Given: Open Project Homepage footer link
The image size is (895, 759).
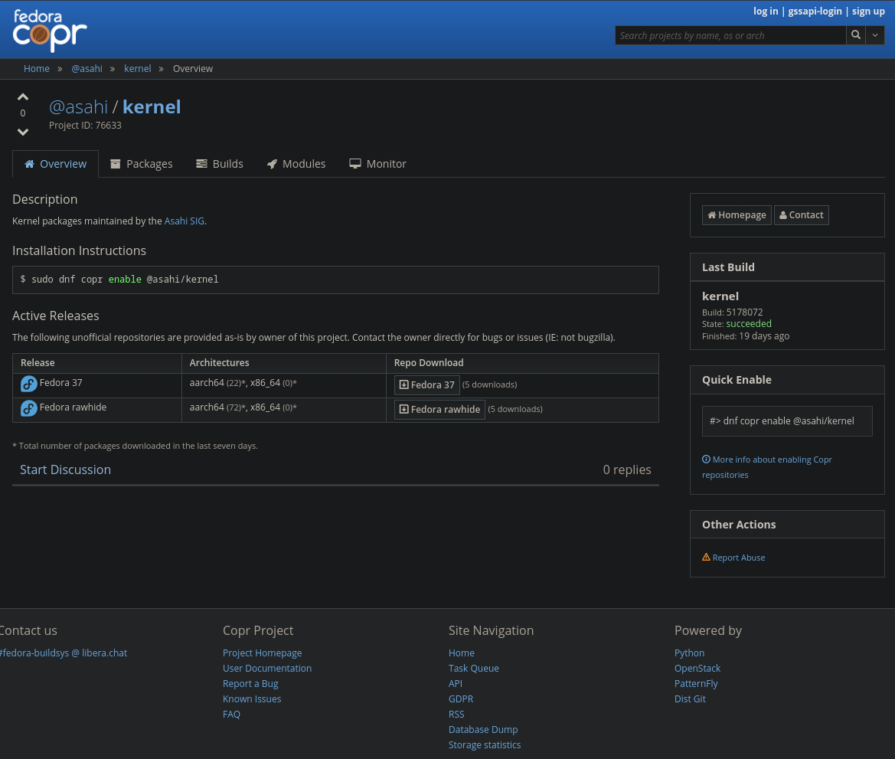Looking at the screenshot, I should [262, 653].
